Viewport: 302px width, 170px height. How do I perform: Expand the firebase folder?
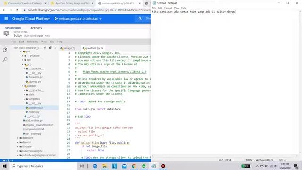[18, 147]
